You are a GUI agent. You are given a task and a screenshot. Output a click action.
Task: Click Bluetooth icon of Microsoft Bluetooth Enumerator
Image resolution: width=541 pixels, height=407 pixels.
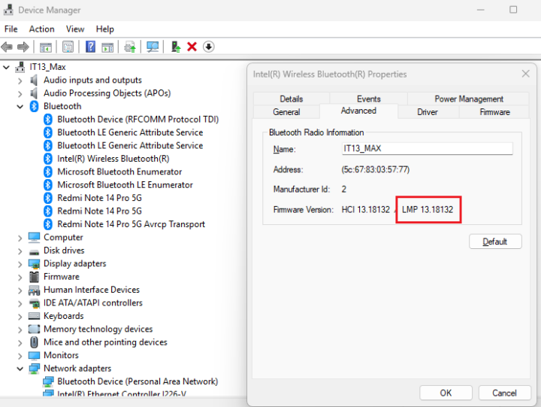(x=48, y=172)
